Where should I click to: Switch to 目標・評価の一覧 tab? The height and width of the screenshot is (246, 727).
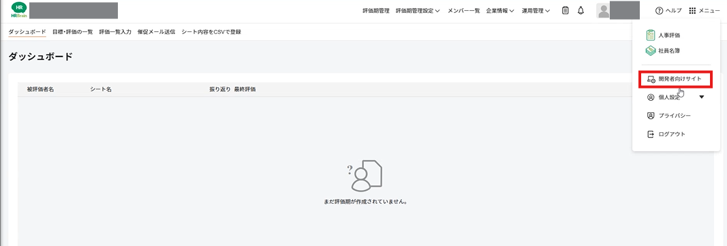point(73,32)
